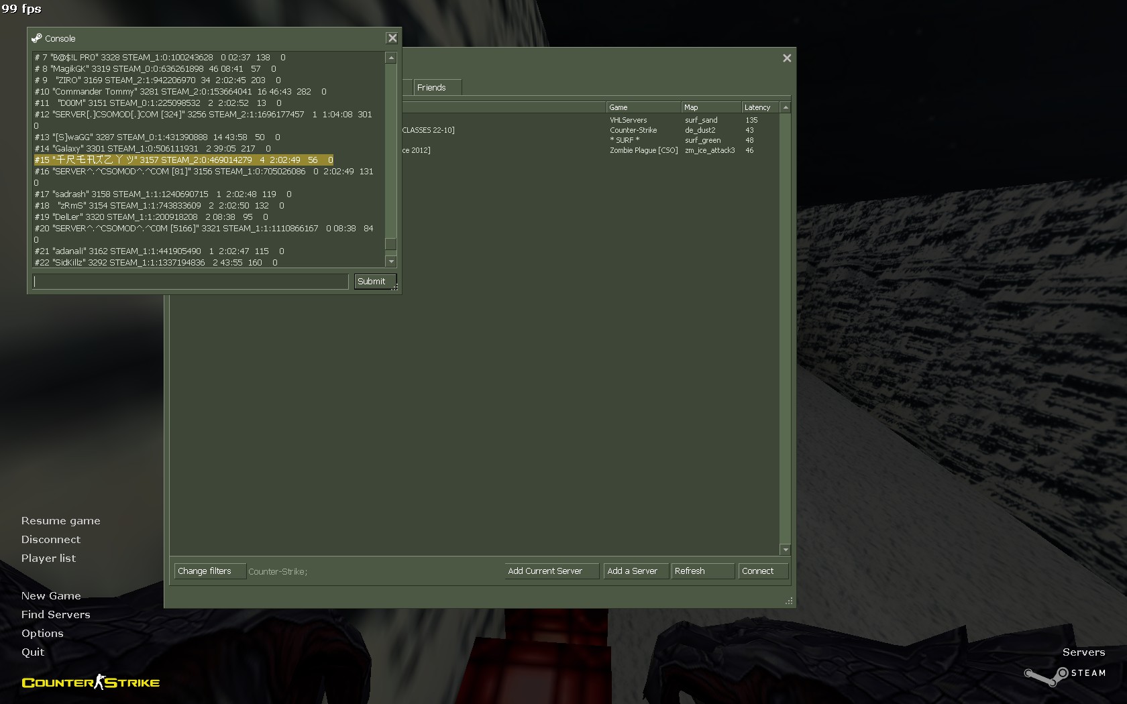Close the Console window
Viewport: 1127px width, 704px height.
click(392, 38)
